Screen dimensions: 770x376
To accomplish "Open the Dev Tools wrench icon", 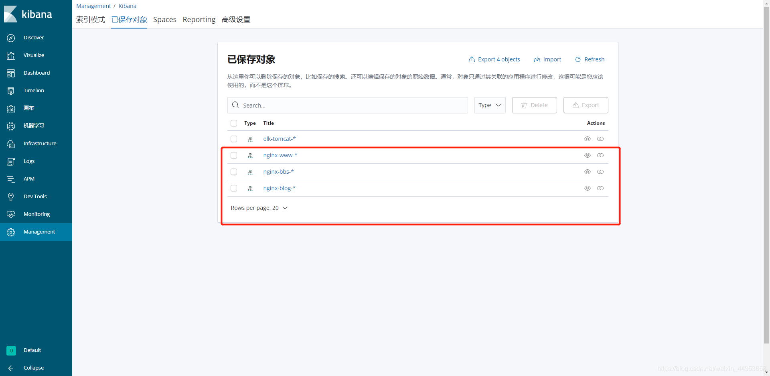I will point(11,197).
